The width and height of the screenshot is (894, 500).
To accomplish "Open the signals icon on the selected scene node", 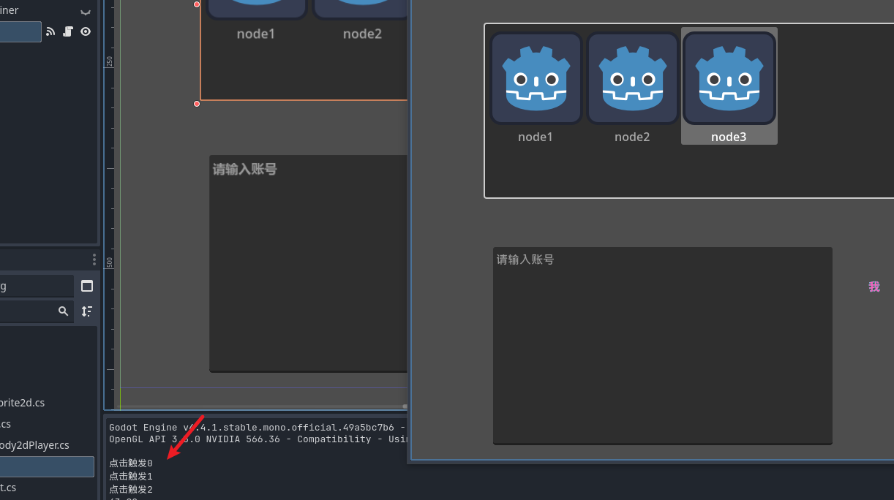I will (x=50, y=31).
